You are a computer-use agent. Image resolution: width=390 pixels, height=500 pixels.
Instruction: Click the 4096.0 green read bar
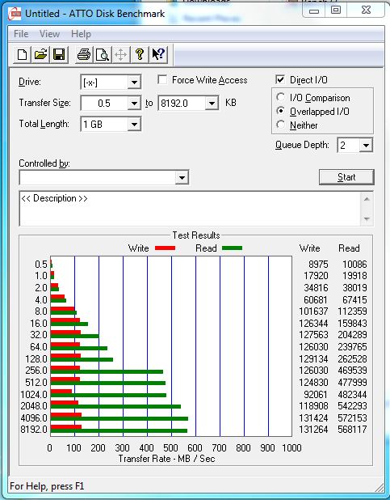pos(120,418)
